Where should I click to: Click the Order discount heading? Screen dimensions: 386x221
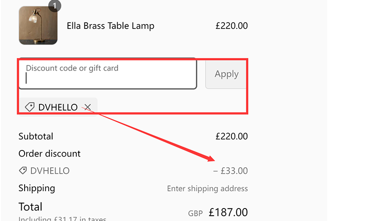pyautogui.click(x=49, y=154)
